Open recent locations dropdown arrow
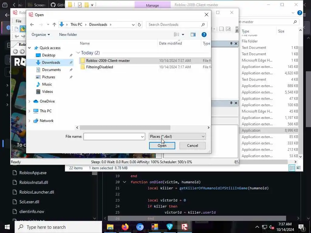Screen dimensions: 311x233 [x=48, y=25]
